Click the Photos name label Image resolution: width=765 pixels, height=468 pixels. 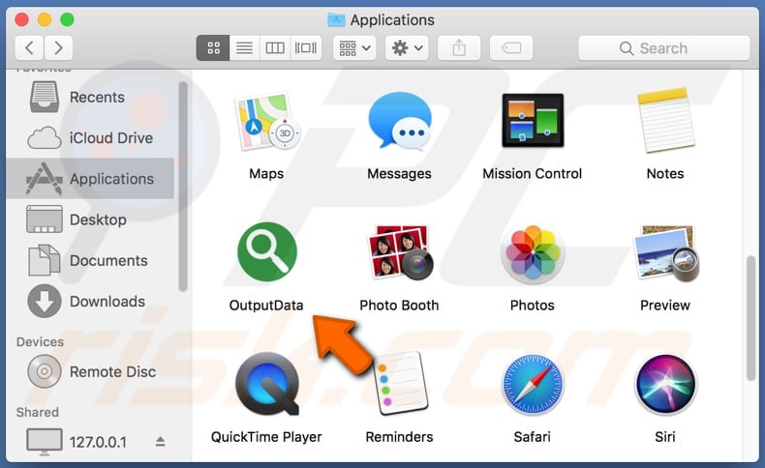coord(533,306)
